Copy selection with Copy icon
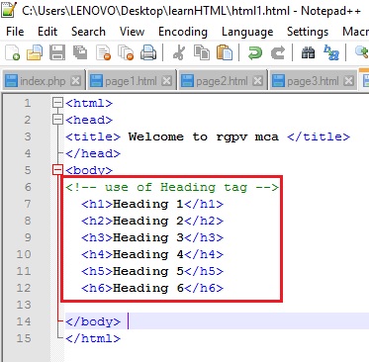The width and height of the screenshot is (369, 362). click(x=202, y=52)
